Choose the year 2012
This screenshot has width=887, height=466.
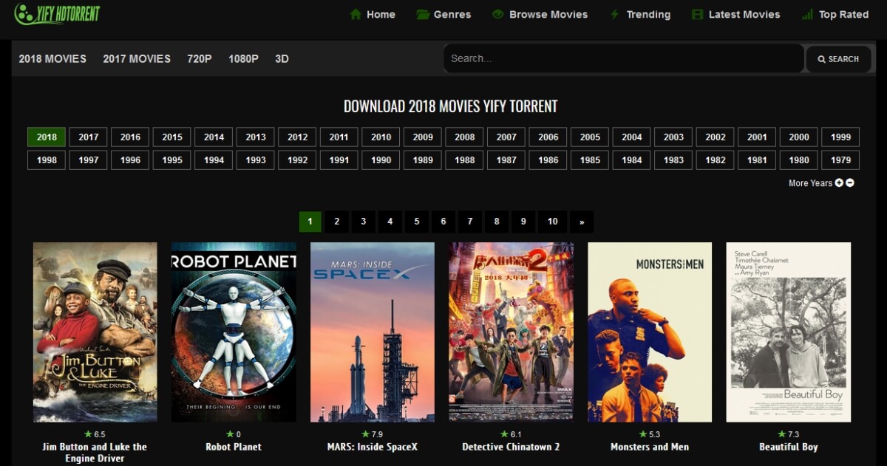[297, 137]
